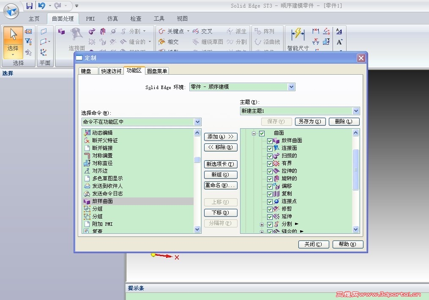Click the 分割 split icon in surfaces group
The width and height of the screenshot is (429, 300).
123,31
